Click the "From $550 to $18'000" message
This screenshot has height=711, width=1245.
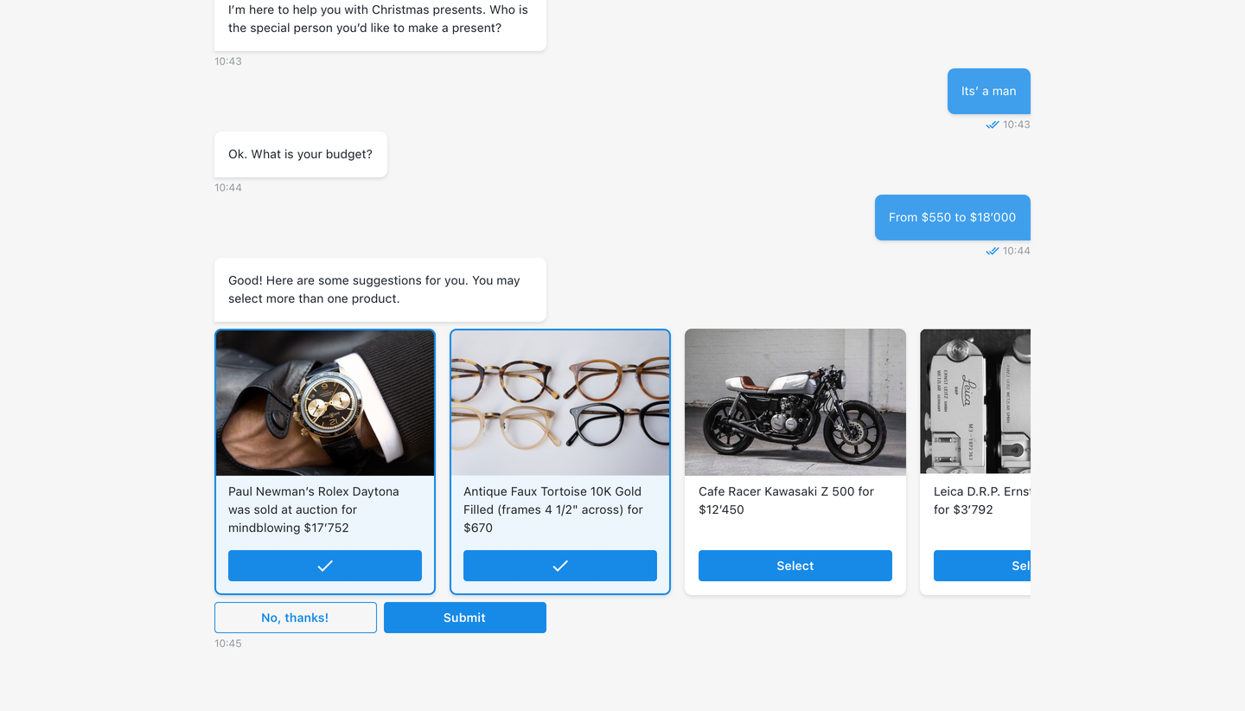click(x=953, y=217)
